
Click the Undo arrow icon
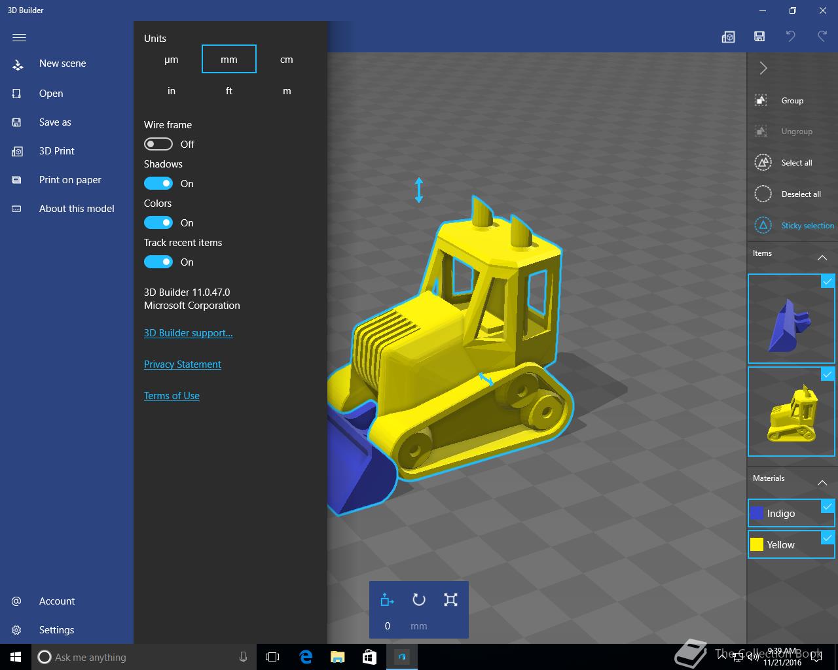pyautogui.click(x=791, y=36)
